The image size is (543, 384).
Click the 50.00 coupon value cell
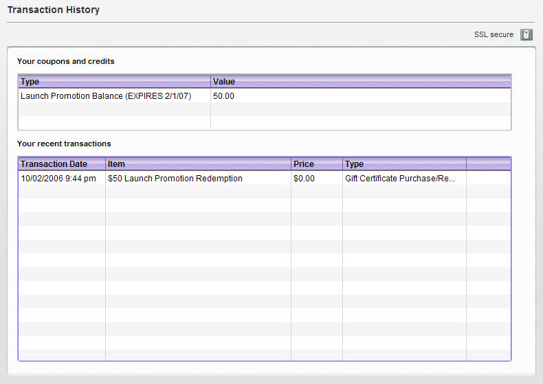pyautogui.click(x=224, y=96)
